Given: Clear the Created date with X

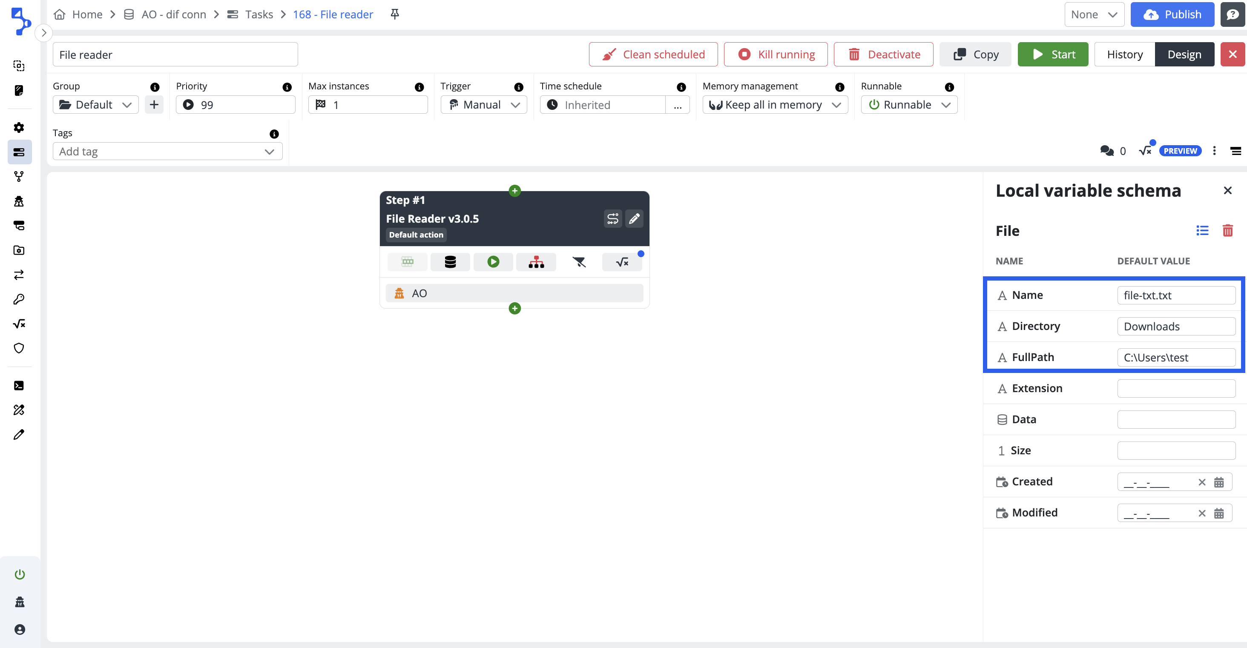Looking at the screenshot, I should tap(1201, 482).
